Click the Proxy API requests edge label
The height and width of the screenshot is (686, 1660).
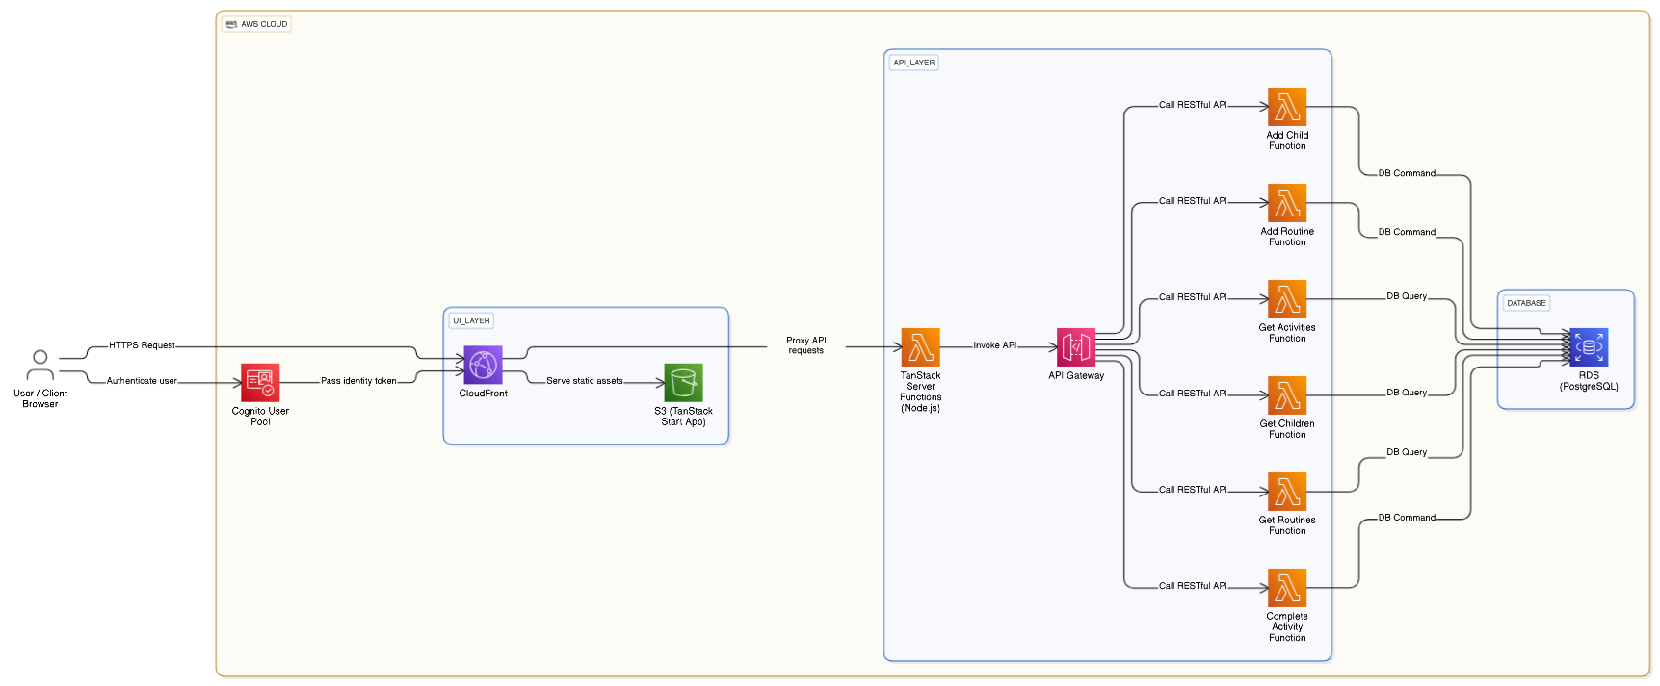tap(806, 345)
